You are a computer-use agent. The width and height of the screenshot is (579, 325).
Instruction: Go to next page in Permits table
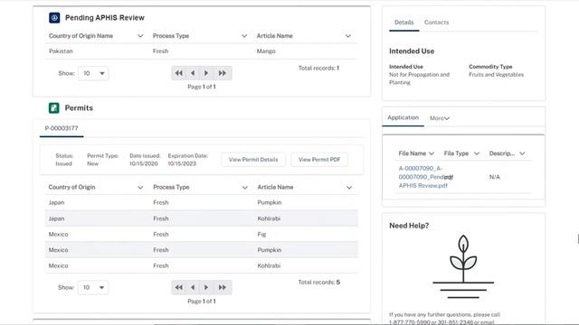206,287
